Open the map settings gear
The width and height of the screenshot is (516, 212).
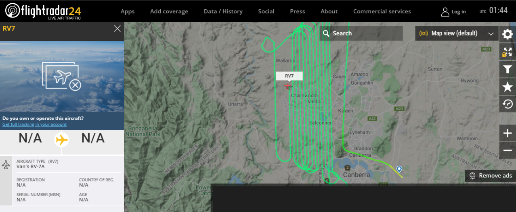[508, 34]
